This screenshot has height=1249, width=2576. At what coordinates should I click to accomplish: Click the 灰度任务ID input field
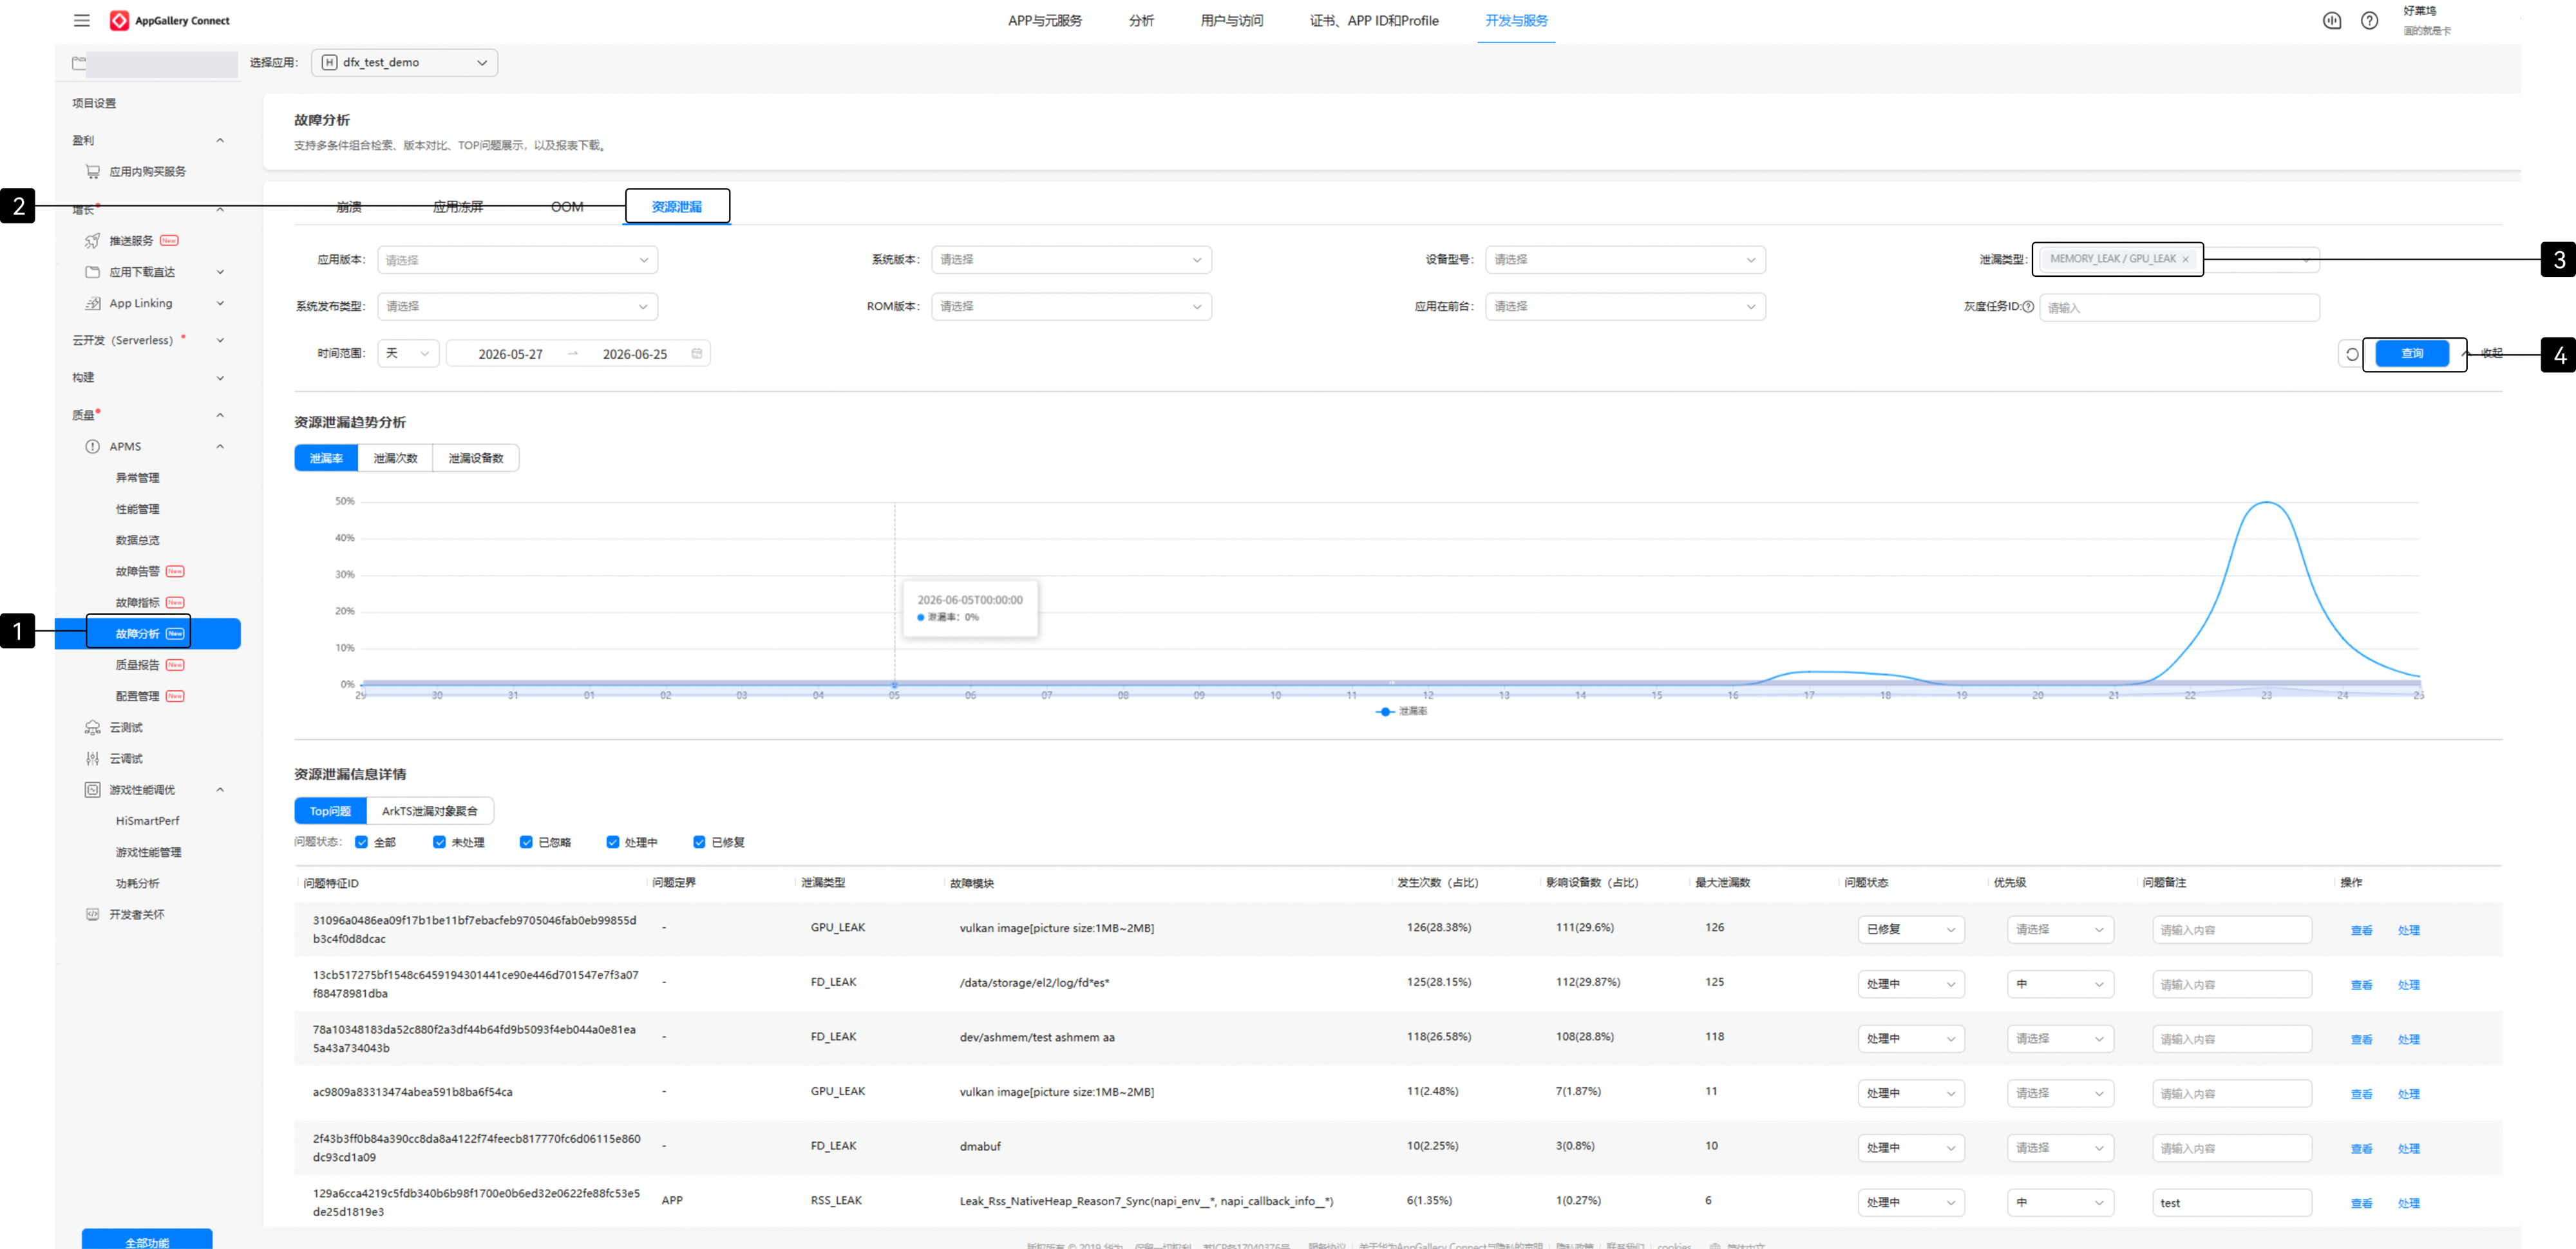pyautogui.click(x=2179, y=307)
